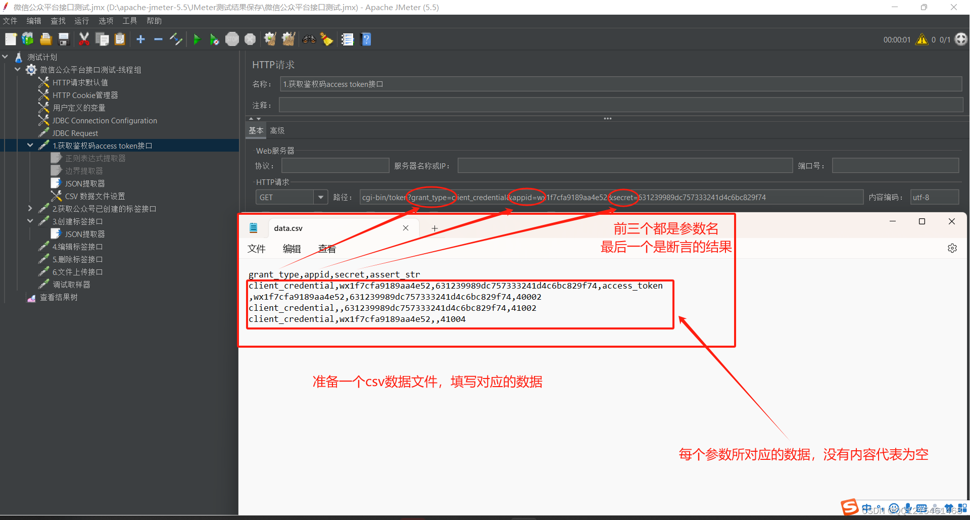Open the 文件 menu in JMeter

click(x=10, y=21)
